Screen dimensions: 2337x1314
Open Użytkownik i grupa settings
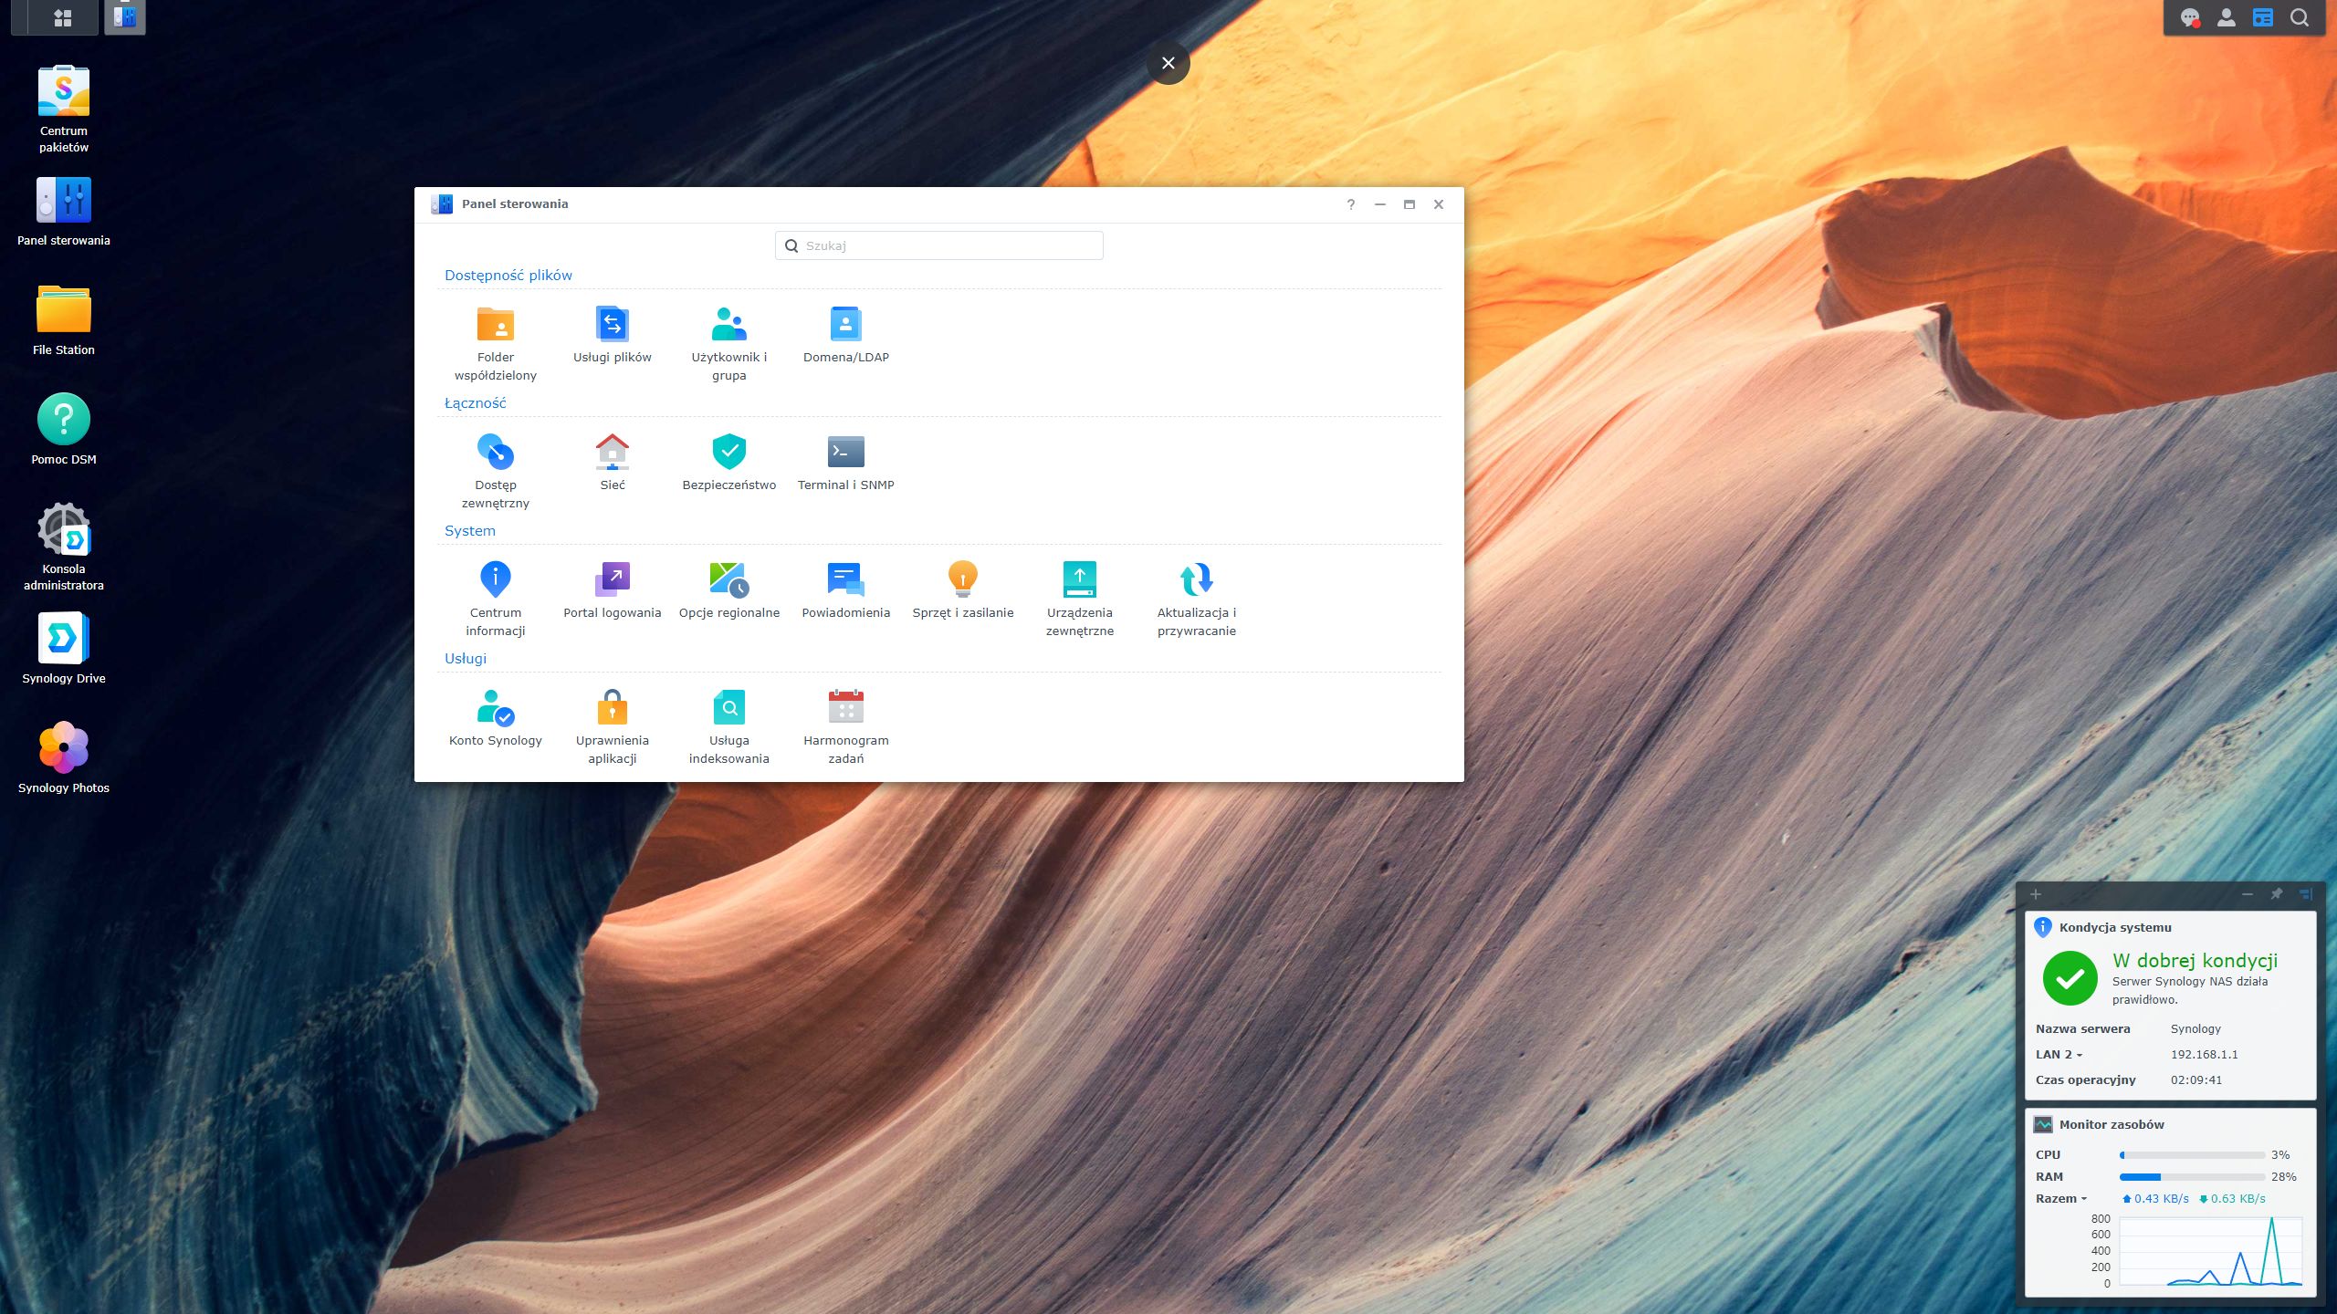(x=729, y=343)
